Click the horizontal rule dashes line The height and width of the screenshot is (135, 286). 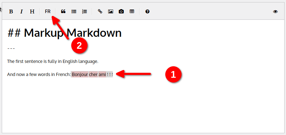tap(11, 48)
